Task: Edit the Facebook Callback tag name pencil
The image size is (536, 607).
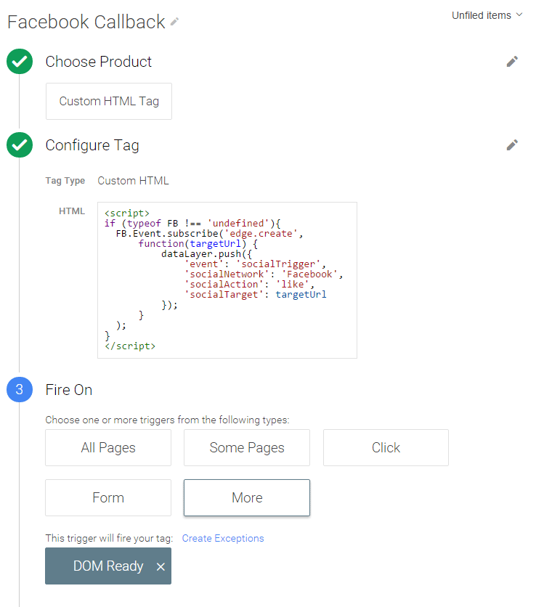Action: point(174,22)
